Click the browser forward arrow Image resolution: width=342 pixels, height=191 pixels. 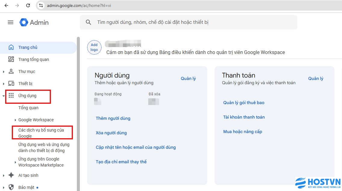[17, 5]
